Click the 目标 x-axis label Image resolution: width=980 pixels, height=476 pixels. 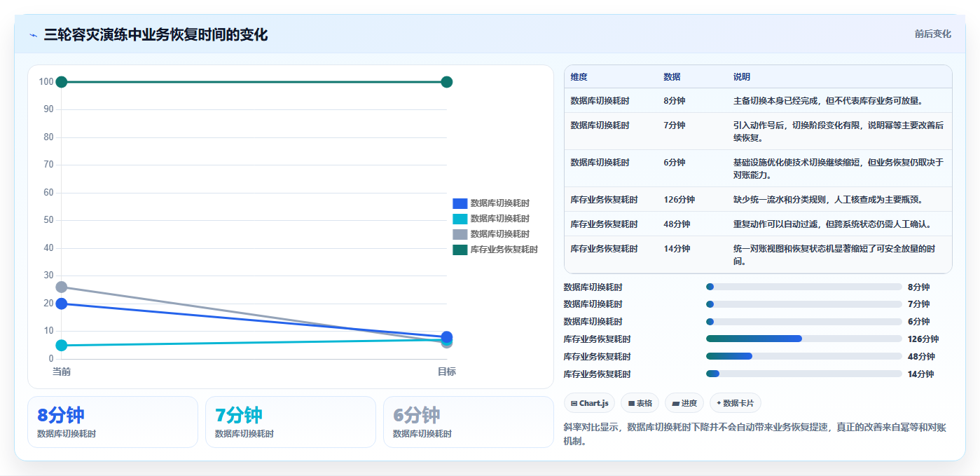(447, 372)
